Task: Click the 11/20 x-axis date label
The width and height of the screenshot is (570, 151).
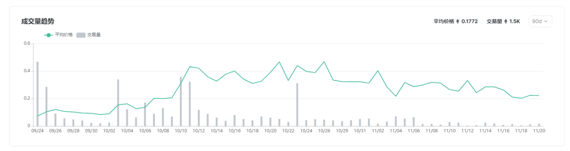Action: pos(539,131)
